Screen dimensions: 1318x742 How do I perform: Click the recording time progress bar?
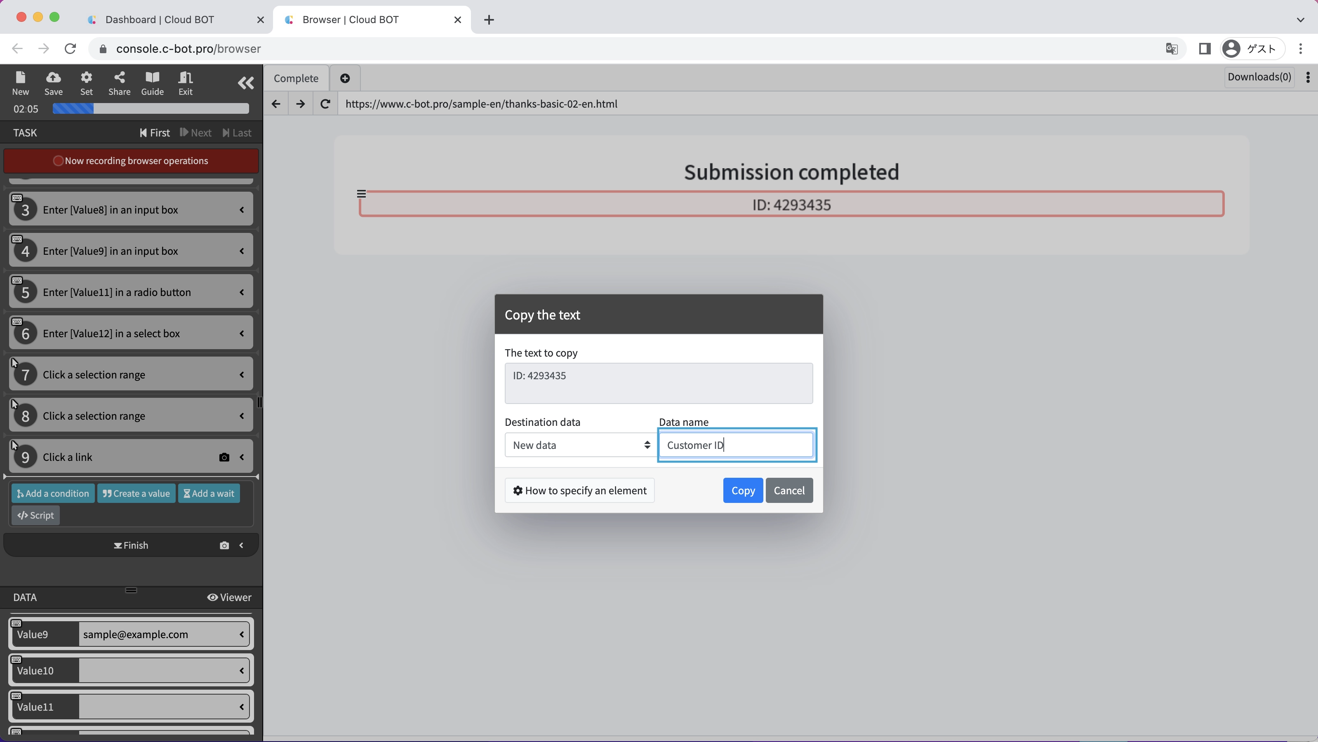pos(151,108)
